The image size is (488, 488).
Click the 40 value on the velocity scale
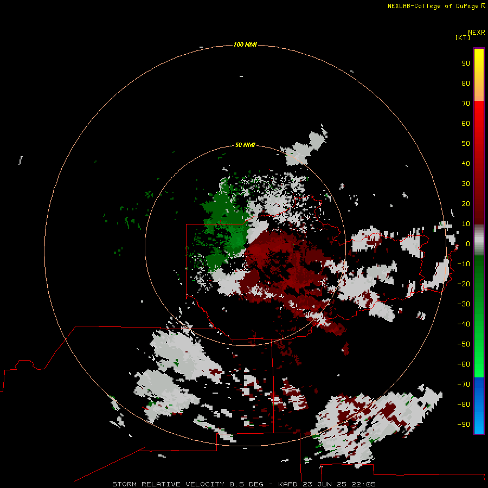coord(466,163)
